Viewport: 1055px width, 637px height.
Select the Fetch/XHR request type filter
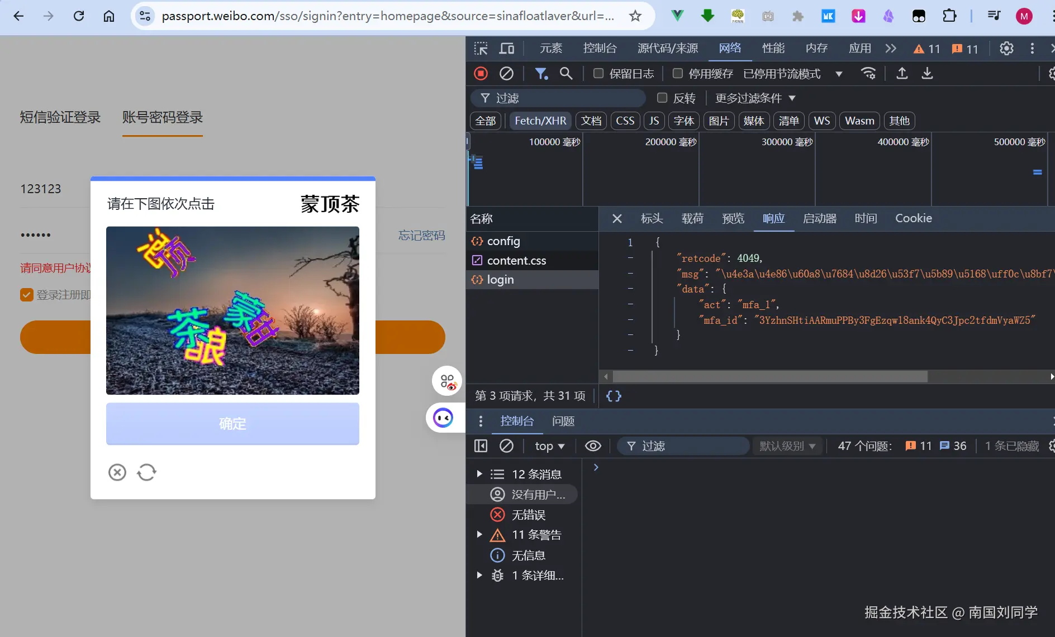click(540, 121)
